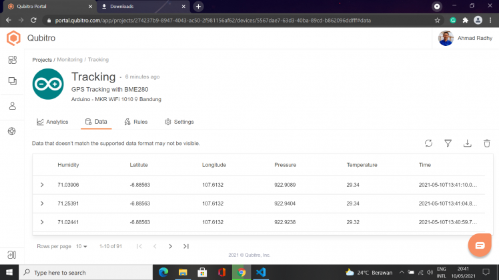Go to Projects breadcrumb

tap(42, 60)
